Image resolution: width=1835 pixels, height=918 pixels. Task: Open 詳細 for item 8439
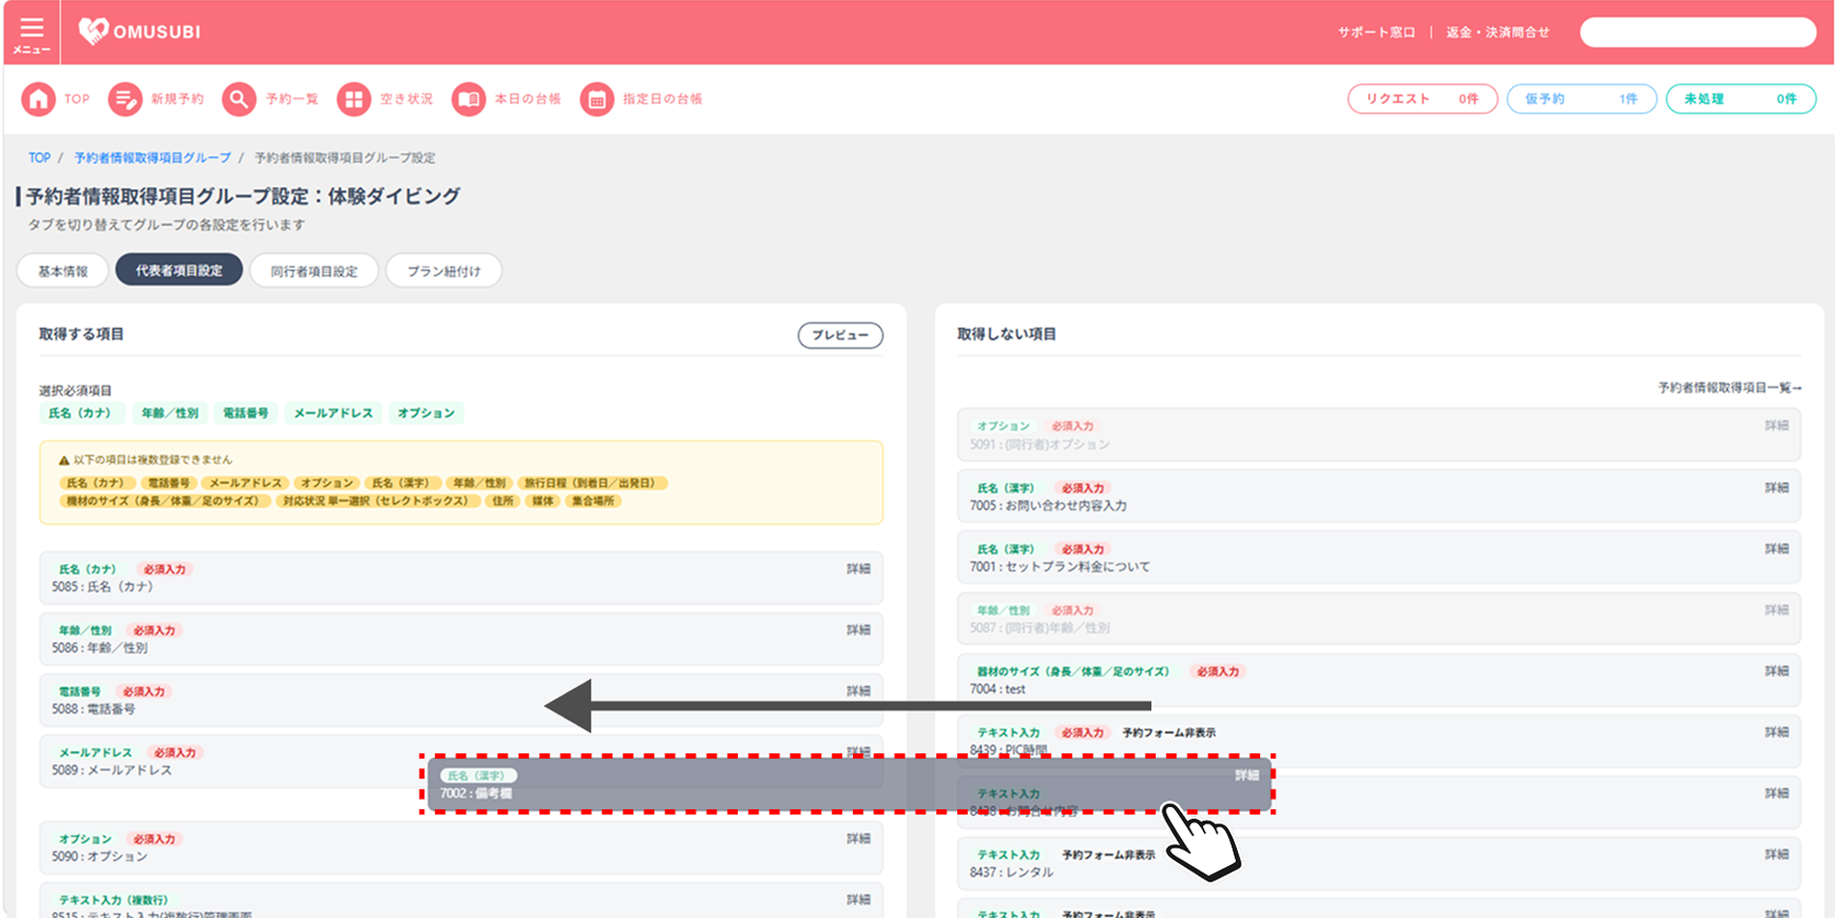tap(1777, 732)
